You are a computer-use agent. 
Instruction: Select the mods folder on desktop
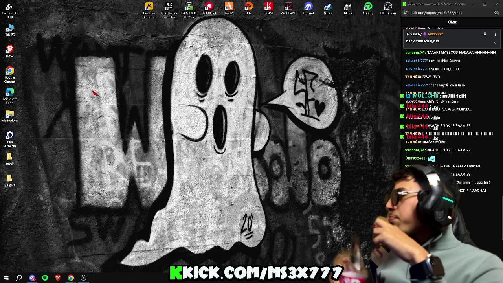pyautogui.click(x=10, y=159)
